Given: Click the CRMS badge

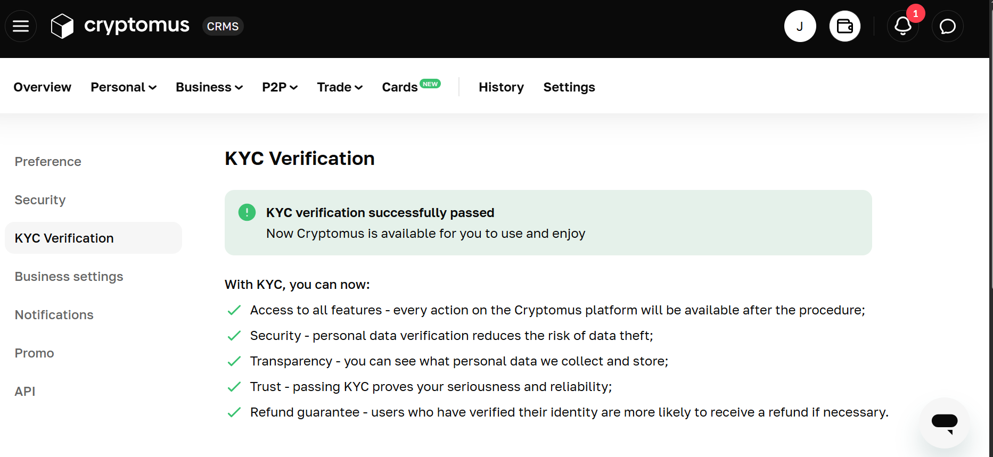Looking at the screenshot, I should 223,26.
